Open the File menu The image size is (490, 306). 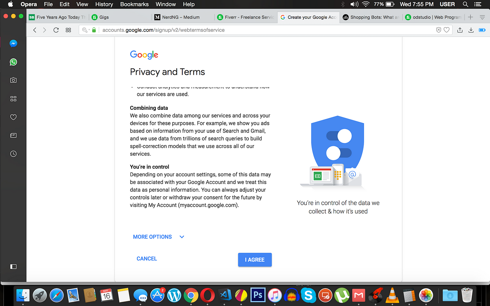48,4
